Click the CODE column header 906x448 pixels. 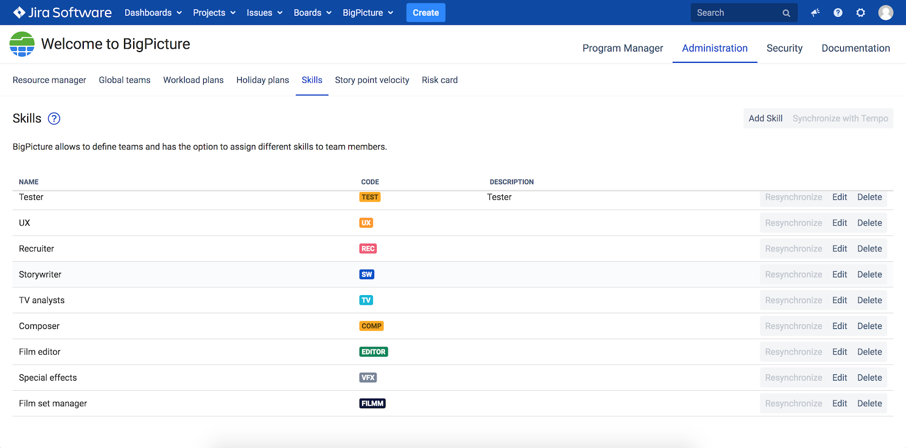pos(370,182)
